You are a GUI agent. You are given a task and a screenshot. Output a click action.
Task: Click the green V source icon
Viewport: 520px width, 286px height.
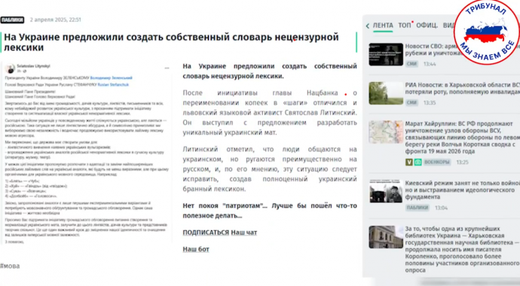point(409,163)
